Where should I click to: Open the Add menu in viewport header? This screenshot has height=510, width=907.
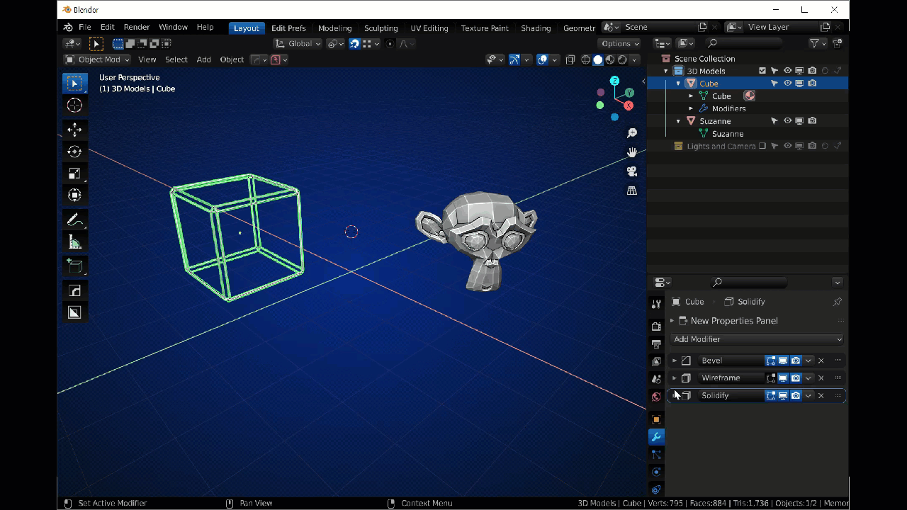[203, 59]
